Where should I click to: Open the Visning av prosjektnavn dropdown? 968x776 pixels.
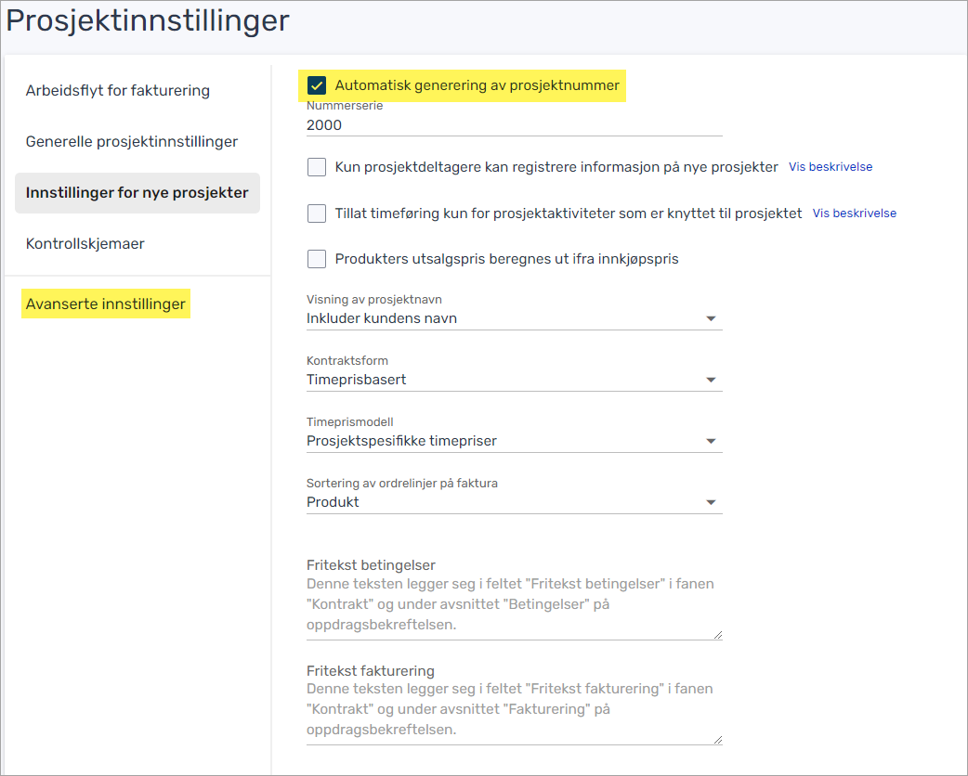coord(515,318)
